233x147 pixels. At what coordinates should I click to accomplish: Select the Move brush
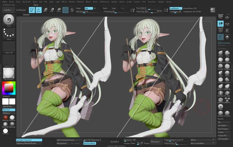pos(221,53)
